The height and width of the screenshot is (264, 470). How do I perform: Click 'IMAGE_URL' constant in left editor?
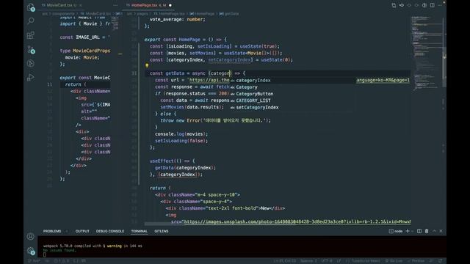click(87, 37)
